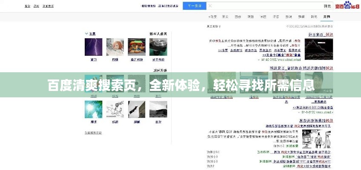Clear the search box with the X icon

[x=209, y=6]
